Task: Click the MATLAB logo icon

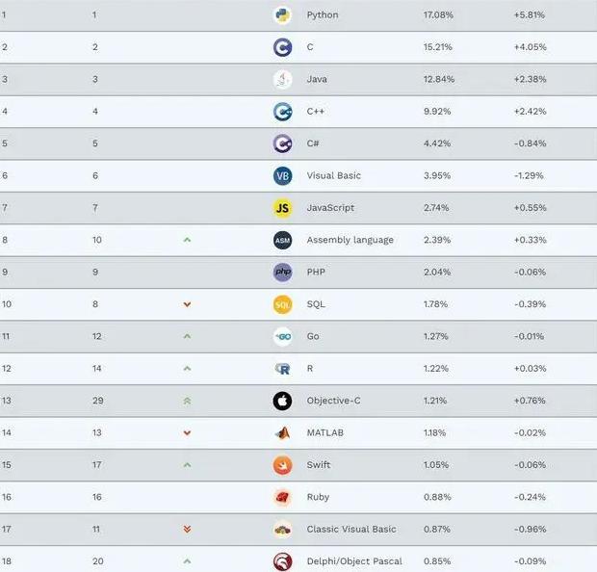Action: (x=282, y=433)
